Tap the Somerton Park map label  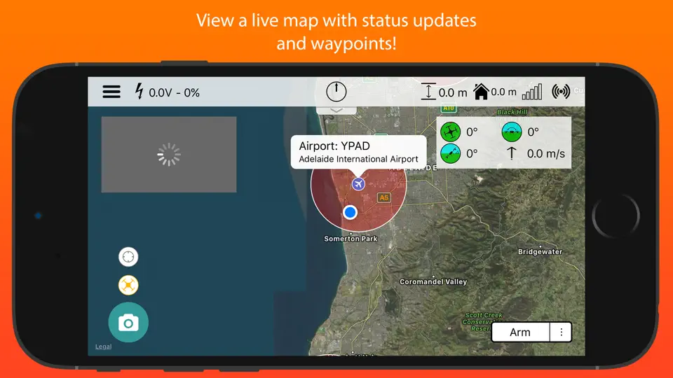click(351, 239)
